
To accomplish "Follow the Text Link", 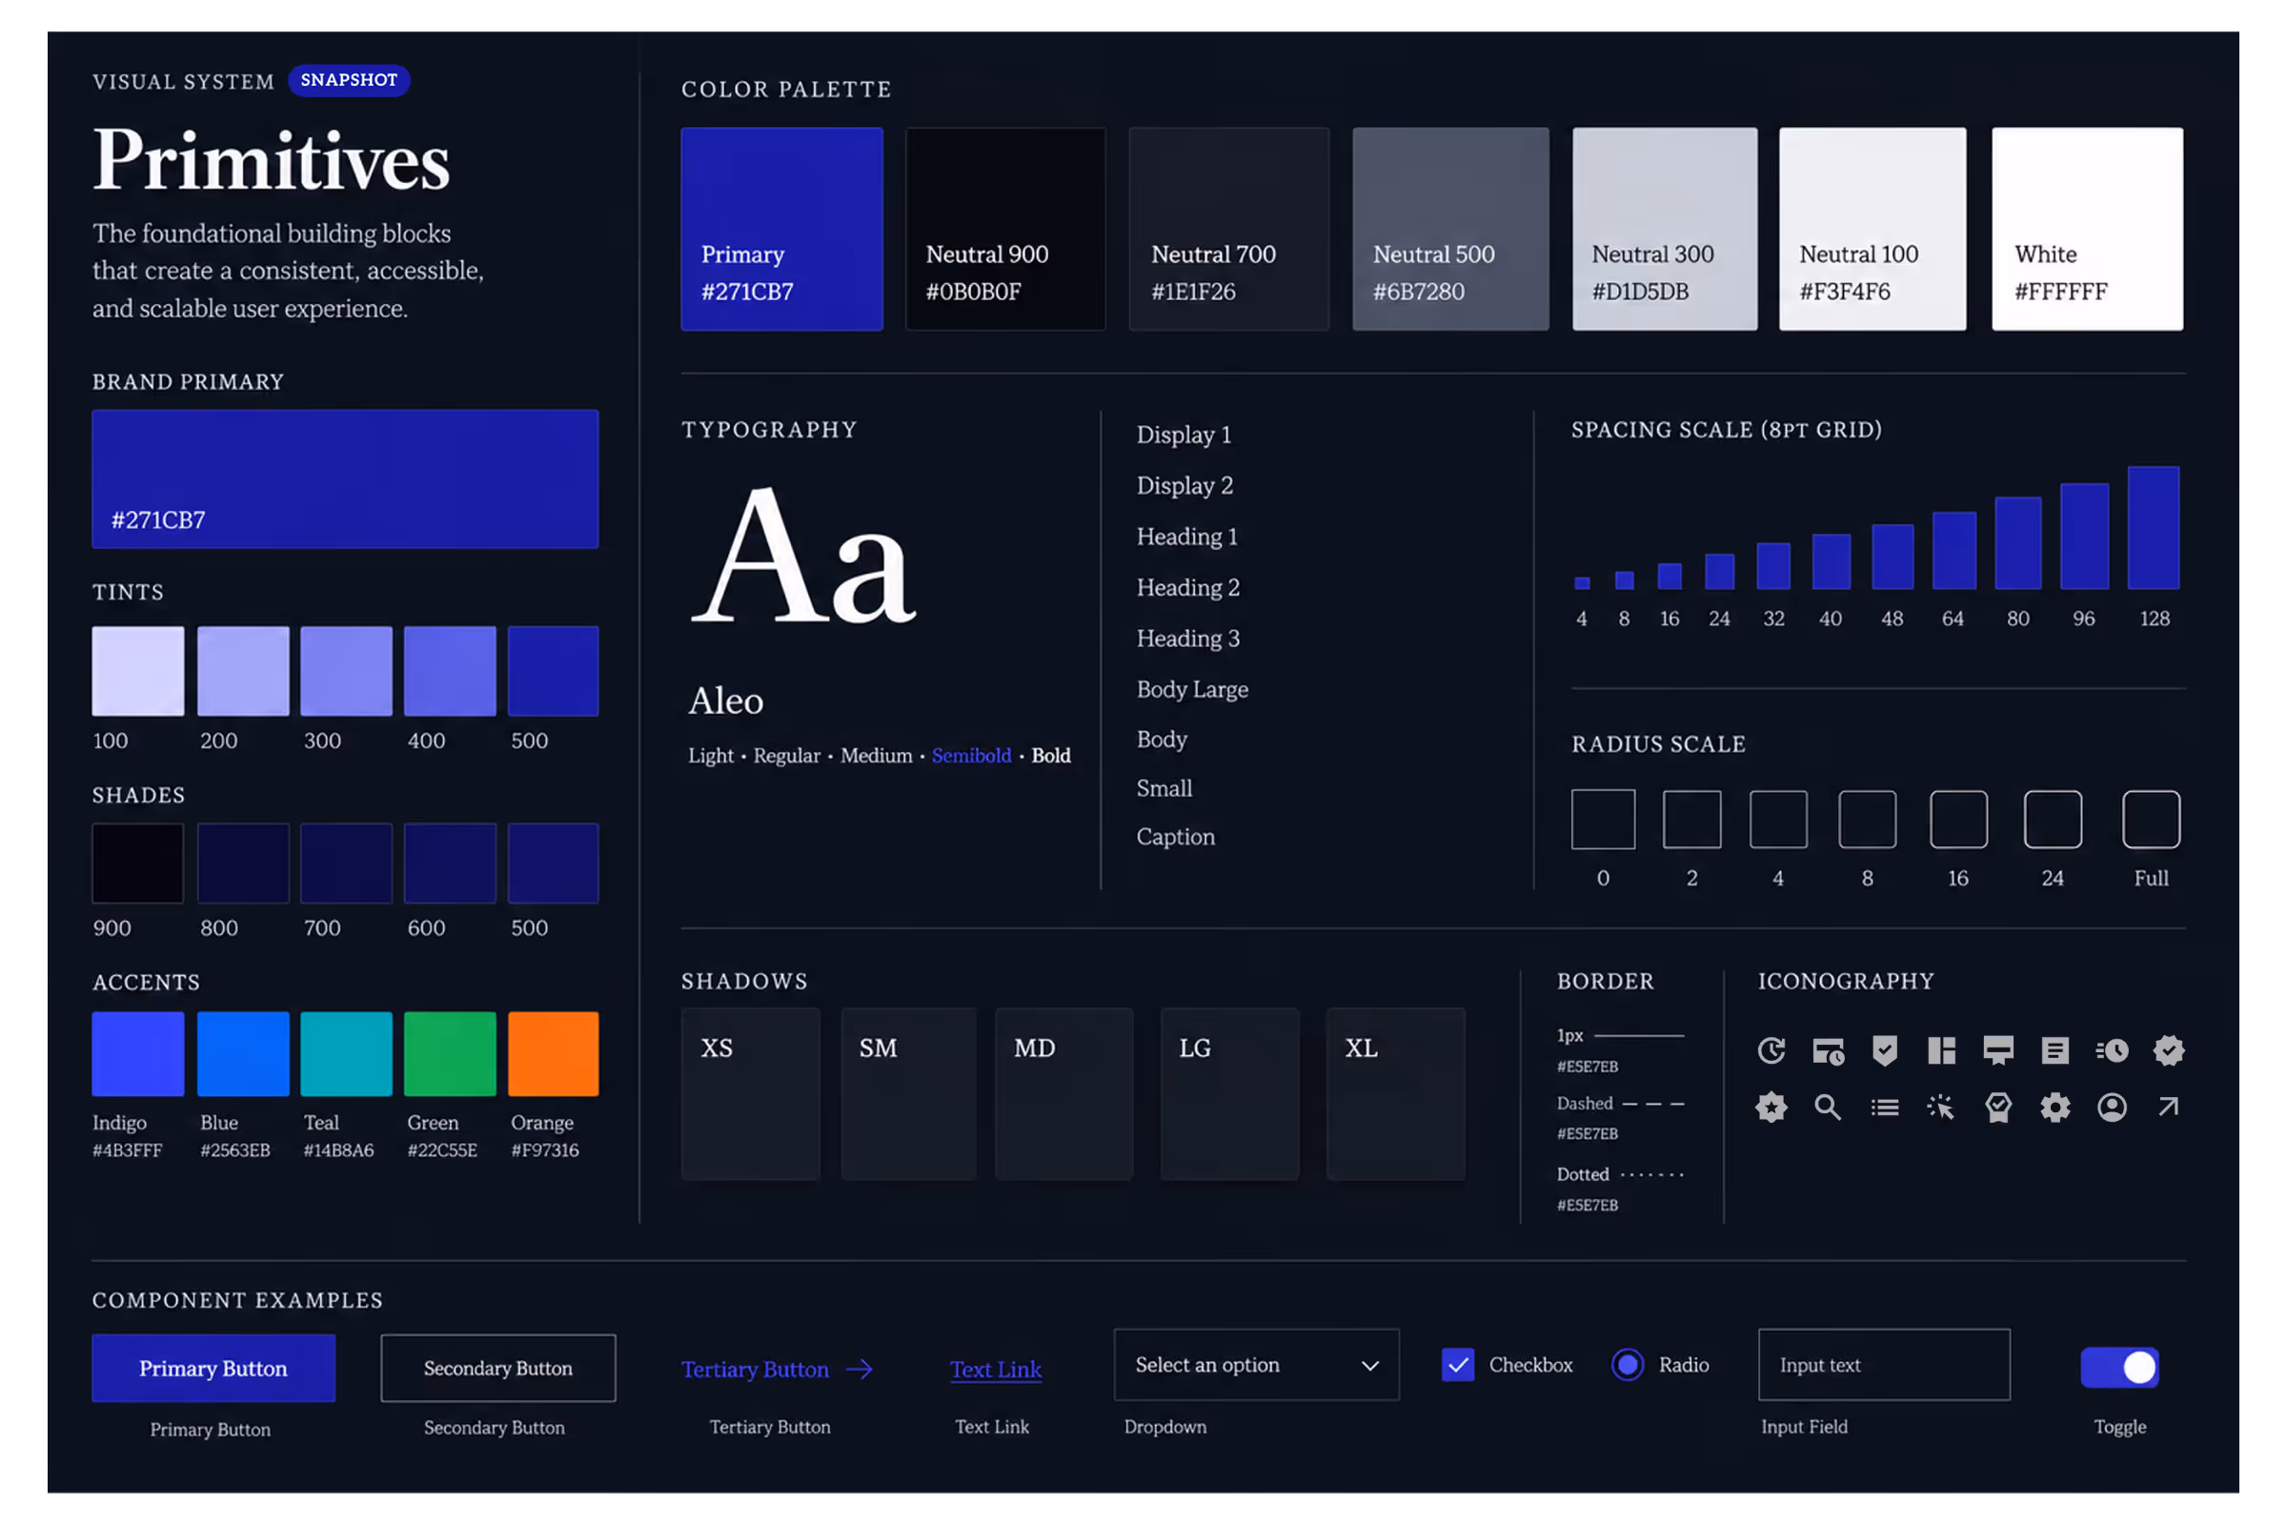I will click(x=996, y=1370).
